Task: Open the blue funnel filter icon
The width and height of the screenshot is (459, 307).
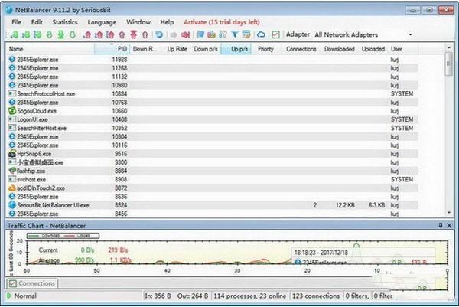Action: [235, 34]
